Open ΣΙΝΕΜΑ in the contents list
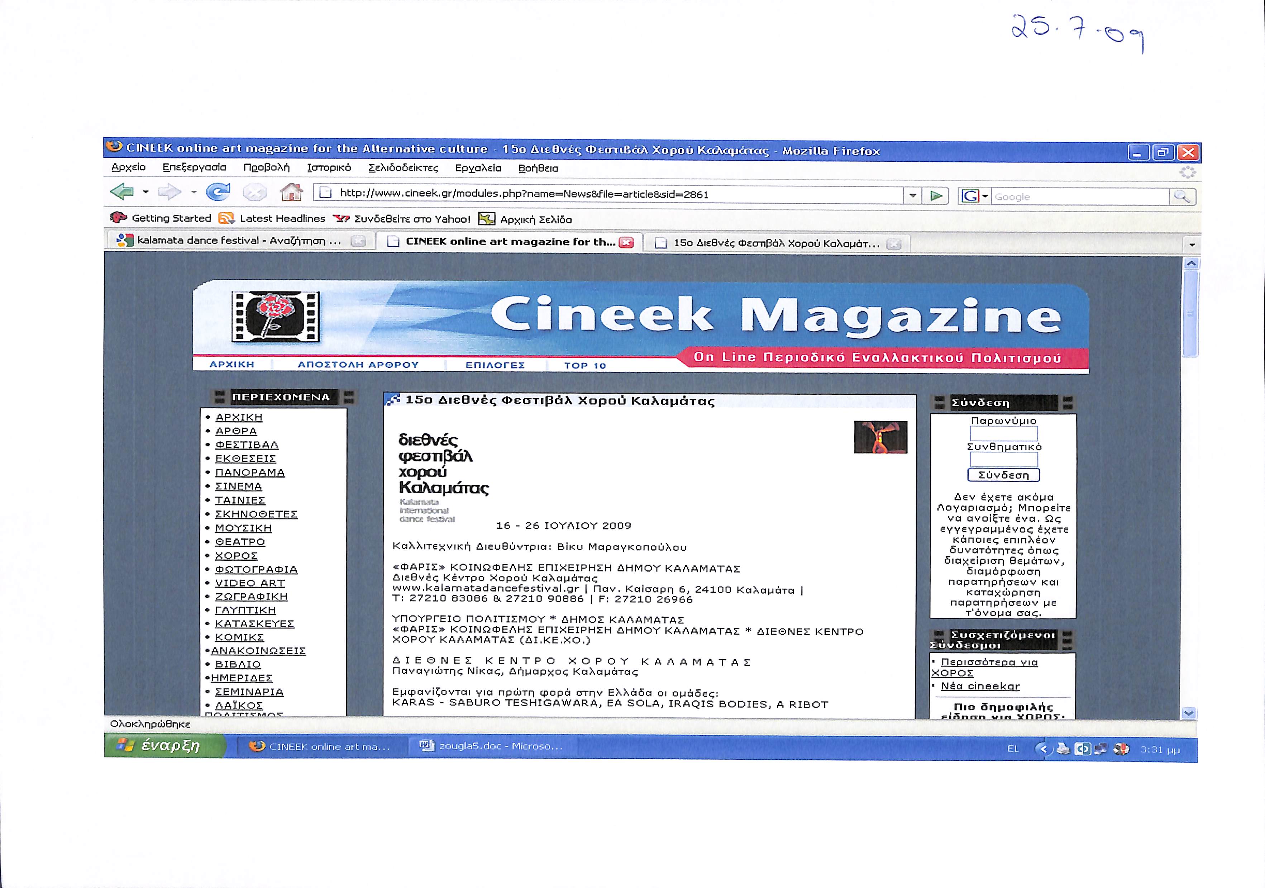The height and width of the screenshot is (888, 1265). point(239,486)
